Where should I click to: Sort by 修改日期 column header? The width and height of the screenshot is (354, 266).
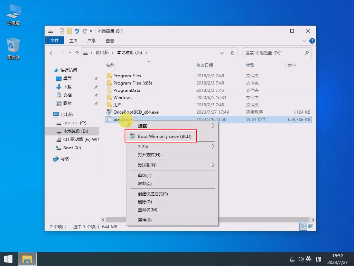[205, 65]
